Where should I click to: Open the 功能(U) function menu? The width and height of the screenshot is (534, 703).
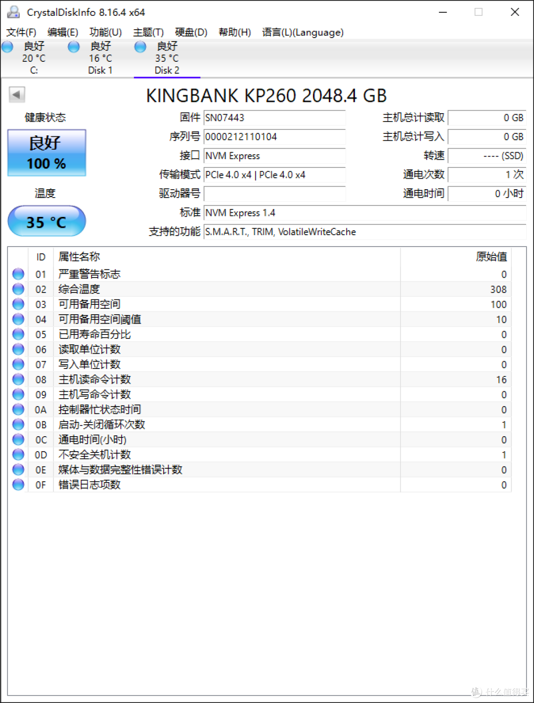[x=105, y=33]
